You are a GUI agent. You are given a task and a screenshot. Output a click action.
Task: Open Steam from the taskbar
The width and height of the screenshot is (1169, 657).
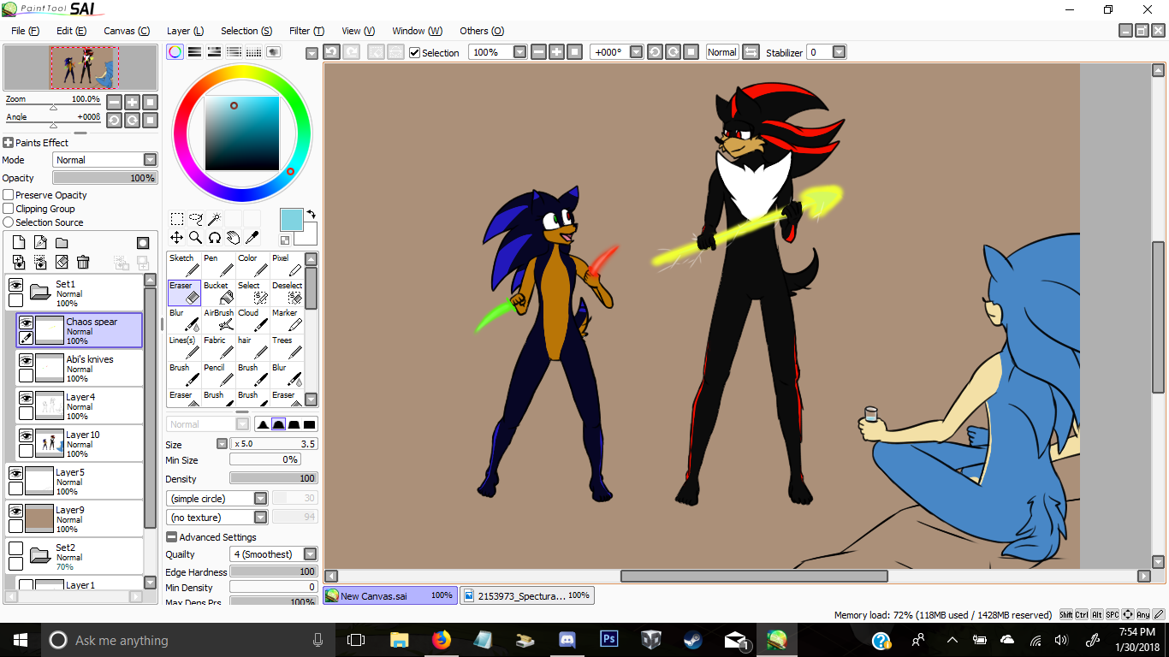coord(693,640)
